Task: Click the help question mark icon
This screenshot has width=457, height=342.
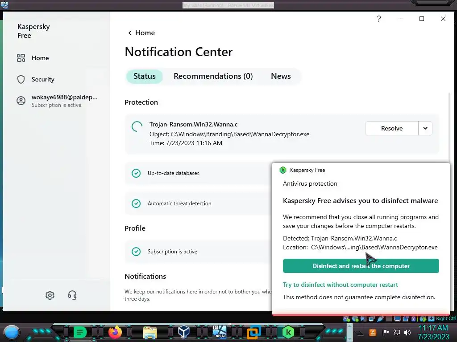Action: 378,19
